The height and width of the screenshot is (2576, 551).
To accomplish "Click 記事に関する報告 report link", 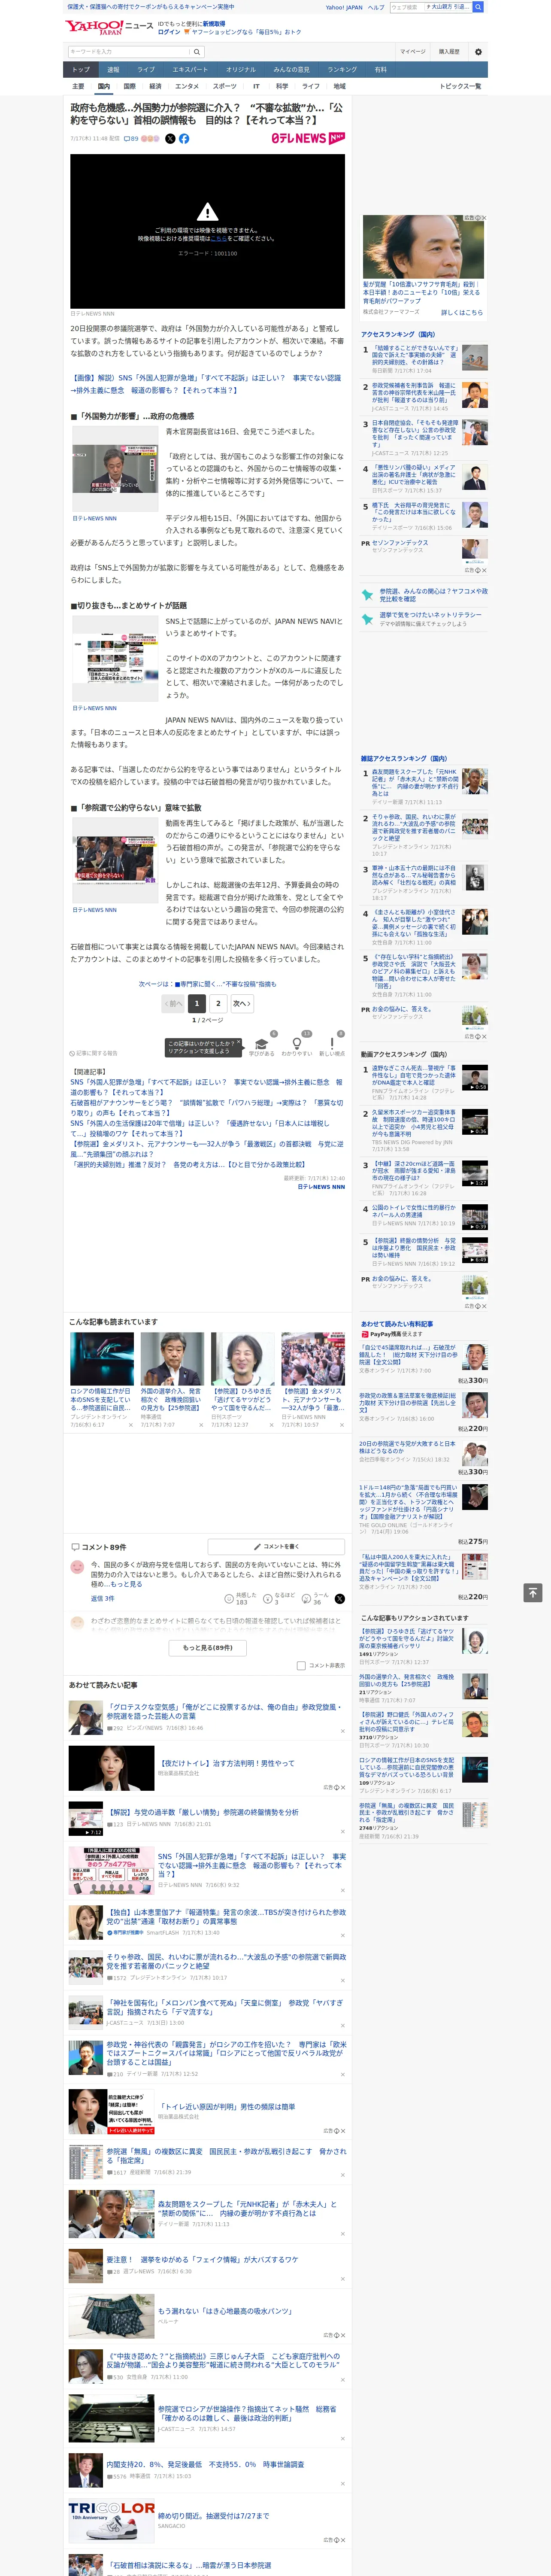I will [94, 1053].
